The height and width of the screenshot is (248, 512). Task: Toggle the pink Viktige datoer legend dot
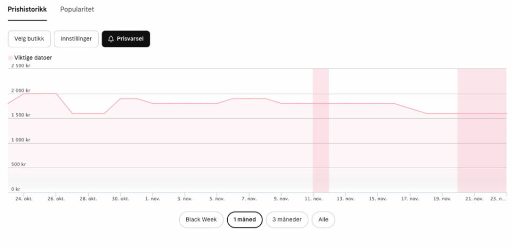(x=10, y=58)
